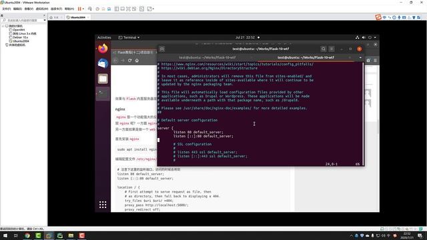Click the stretch guest display toolbar icon
This screenshot has height=240, width=427.
point(149,9)
